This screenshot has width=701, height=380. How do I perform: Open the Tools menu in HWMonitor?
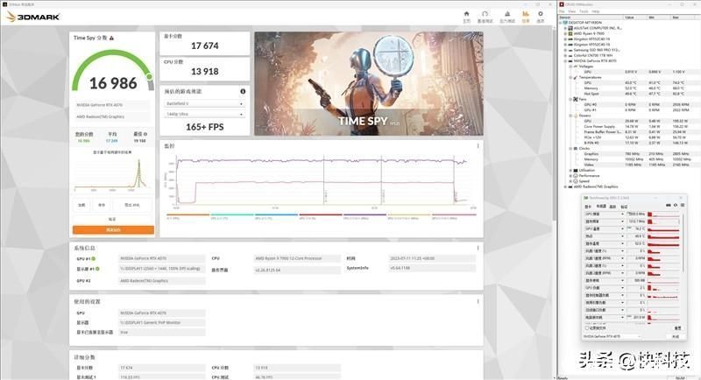(x=584, y=11)
